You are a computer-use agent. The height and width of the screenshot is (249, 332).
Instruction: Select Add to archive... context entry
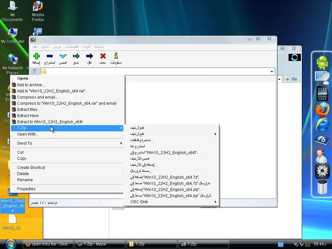[x=67, y=85]
